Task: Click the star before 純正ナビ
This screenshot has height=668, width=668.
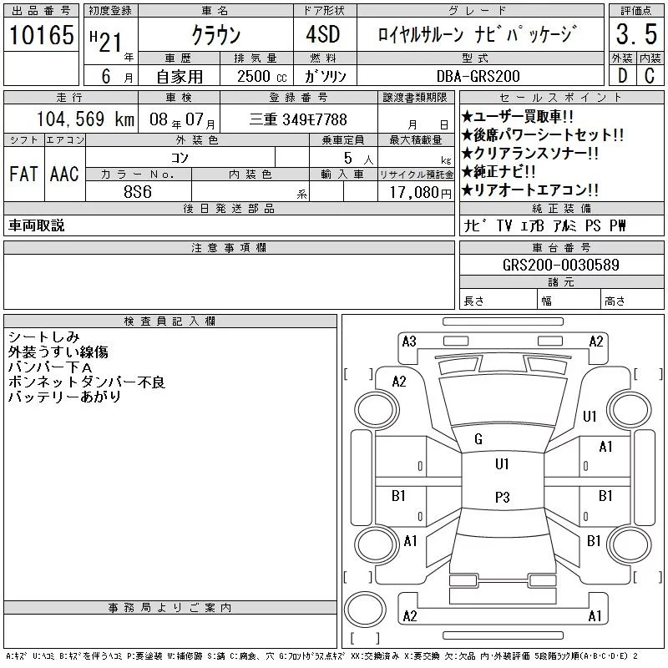Action: tap(468, 172)
